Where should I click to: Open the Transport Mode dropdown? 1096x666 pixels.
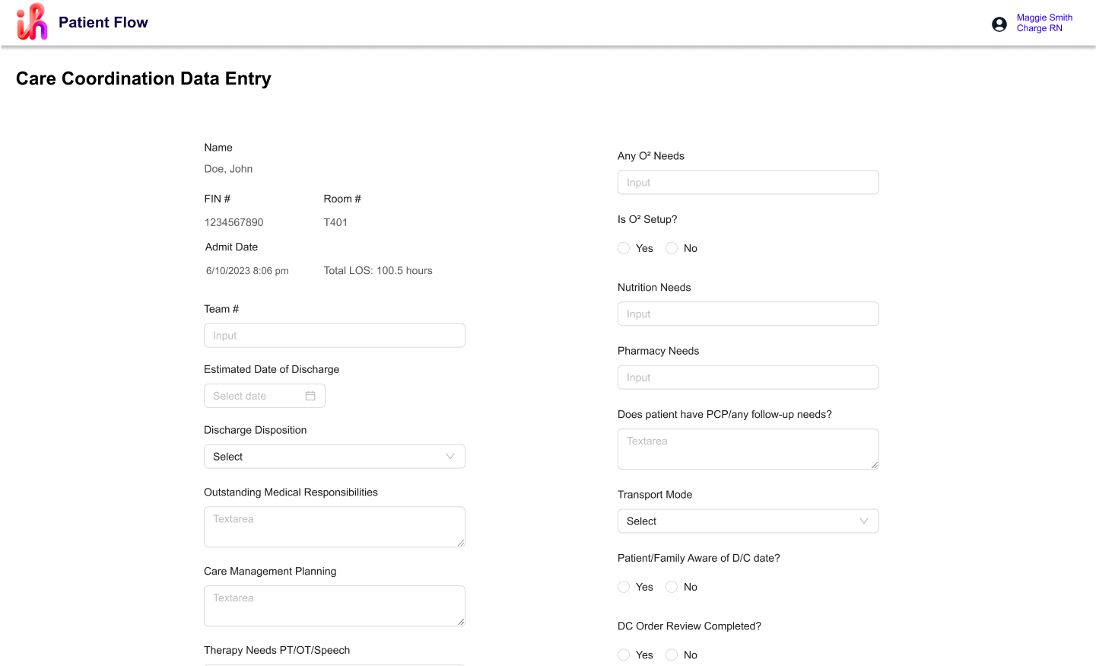[748, 521]
